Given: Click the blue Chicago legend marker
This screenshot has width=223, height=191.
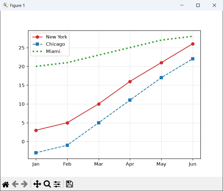Looking at the screenshot, I should (37, 44).
